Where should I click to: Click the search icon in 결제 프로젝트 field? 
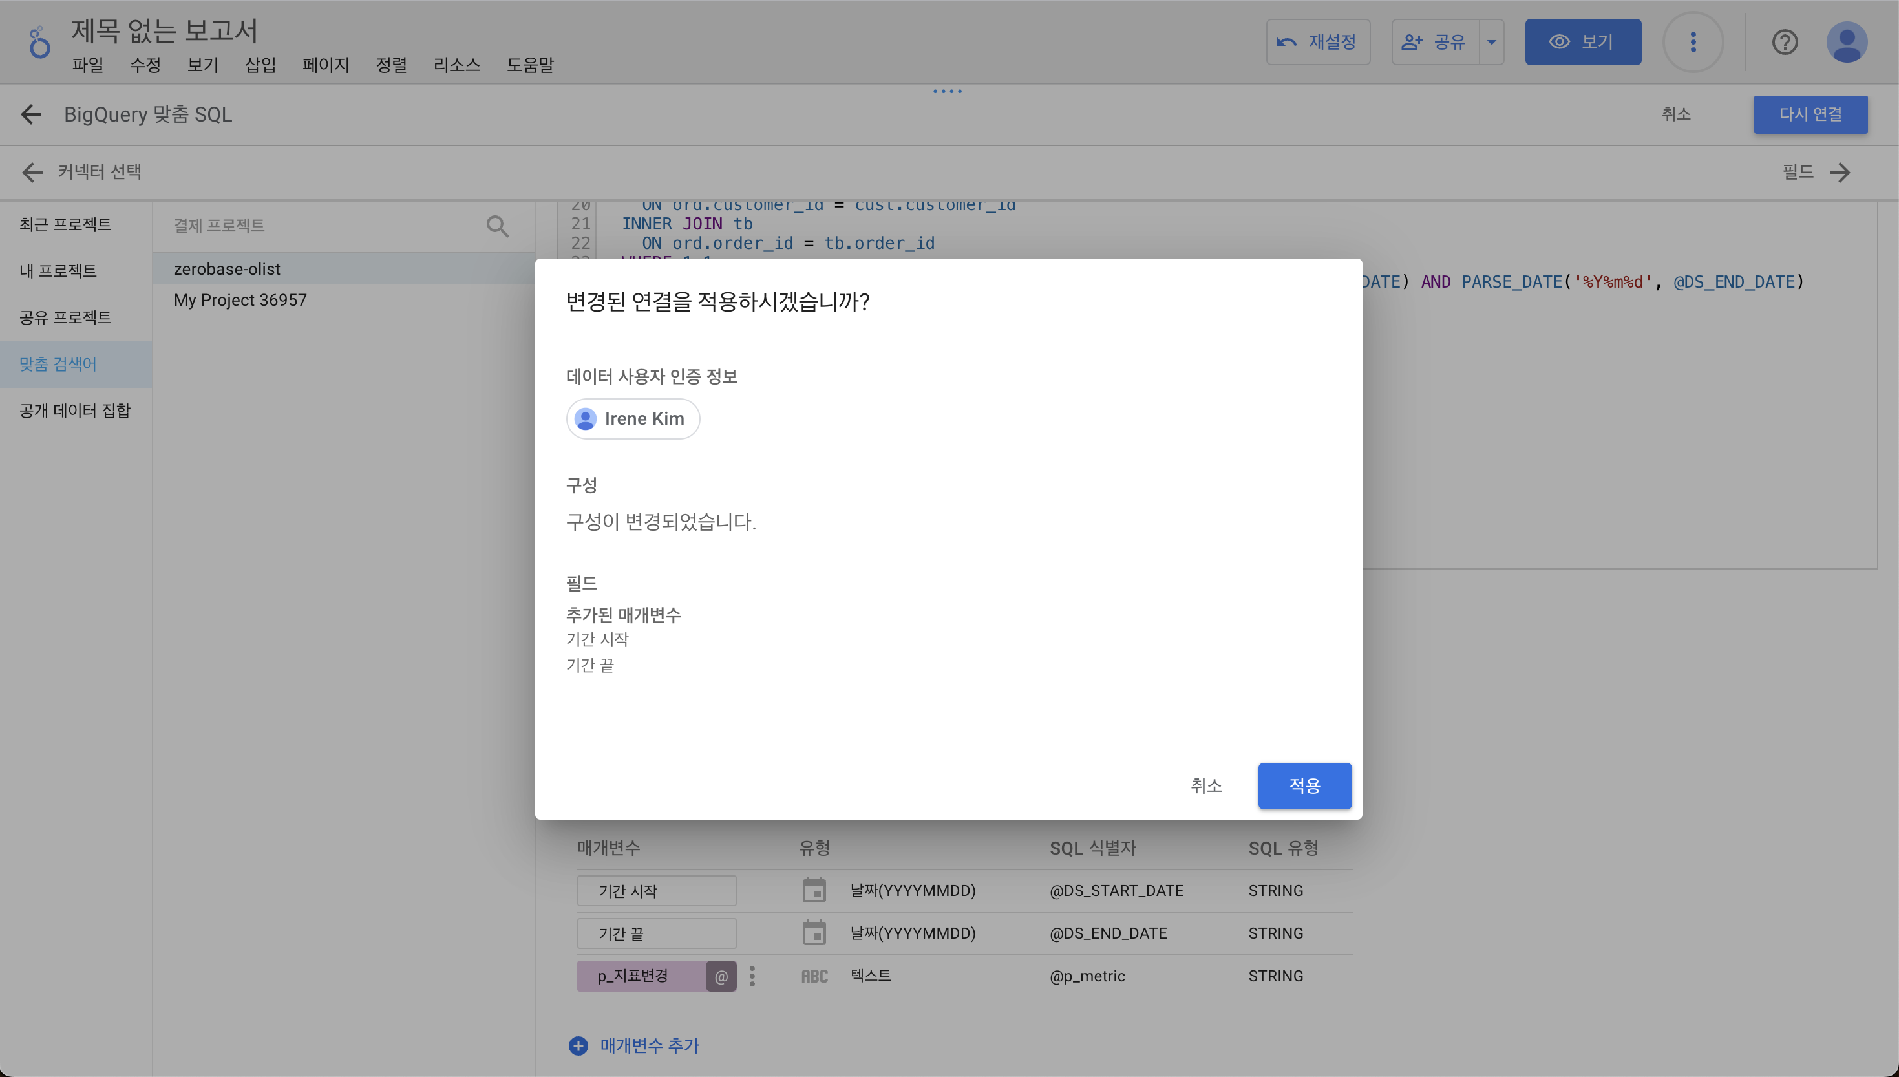pyautogui.click(x=498, y=226)
